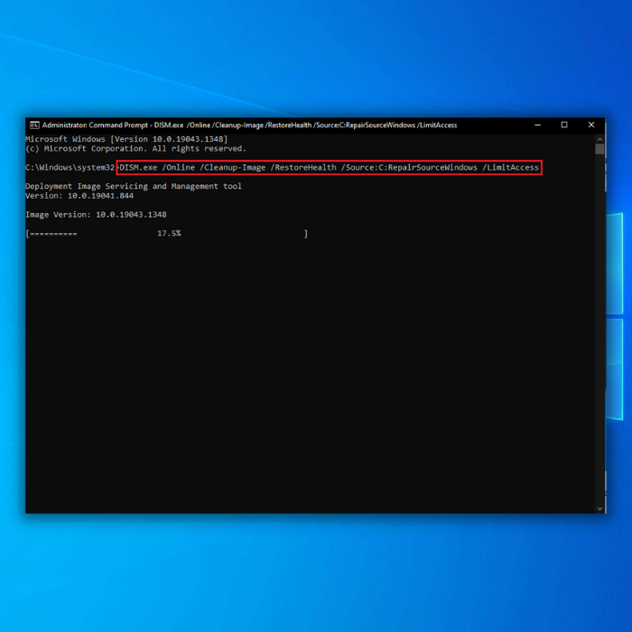Minimize the Command Prompt window
The width and height of the screenshot is (632, 632).
(x=537, y=125)
